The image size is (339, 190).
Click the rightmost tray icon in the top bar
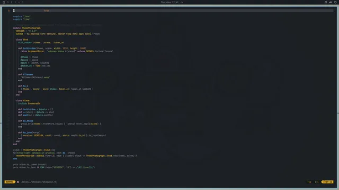[x=335, y=2]
